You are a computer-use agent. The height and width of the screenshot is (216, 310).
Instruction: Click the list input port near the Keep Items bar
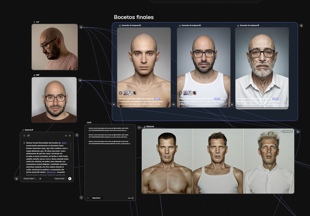point(81,197)
